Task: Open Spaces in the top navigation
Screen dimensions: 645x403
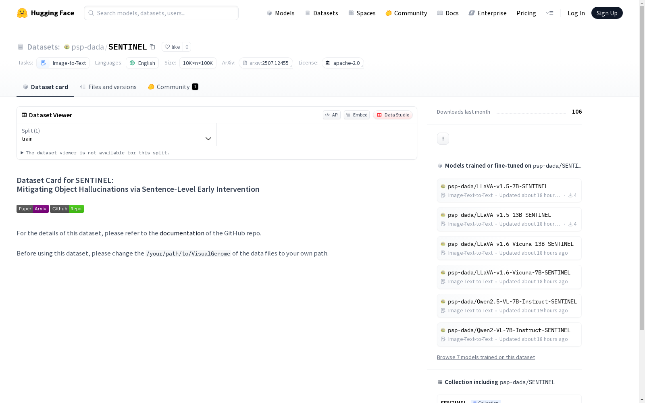Action: click(362, 13)
